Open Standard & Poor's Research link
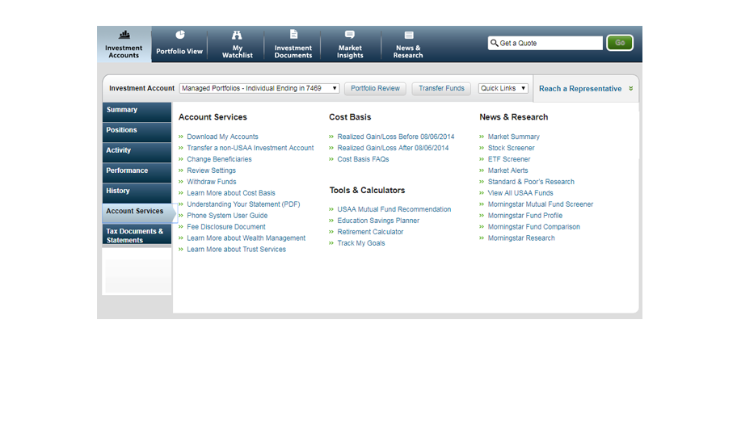 (x=531, y=182)
